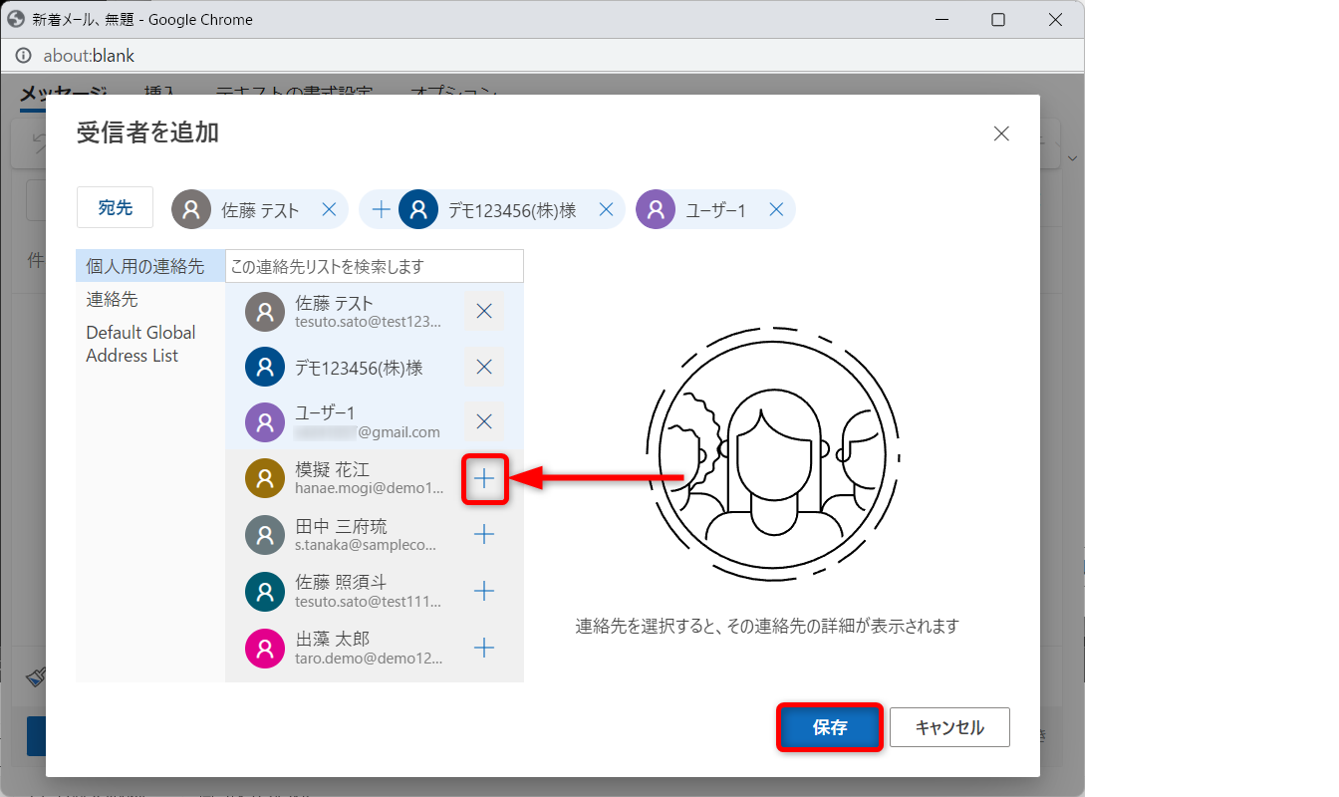Expand デモ123456(株)様 chip with plus icon
1339x797 pixels.
pyautogui.click(x=381, y=209)
